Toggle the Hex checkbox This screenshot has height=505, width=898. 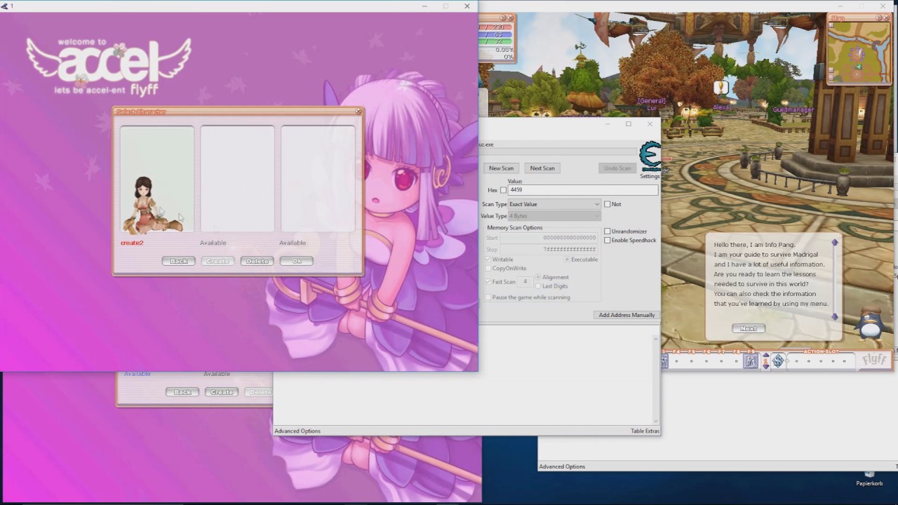coord(503,190)
